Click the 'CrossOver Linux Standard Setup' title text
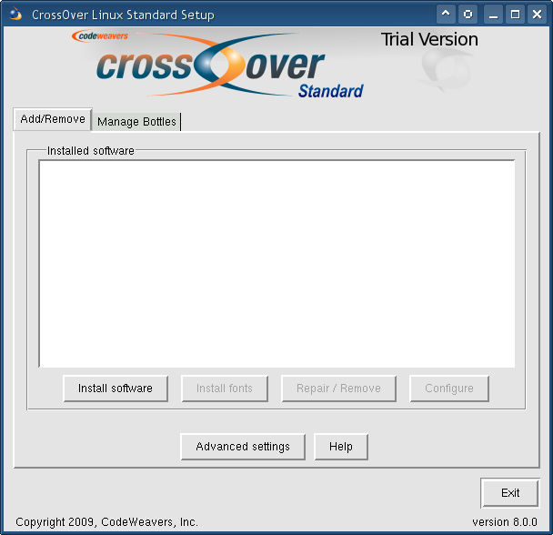This screenshot has height=535, width=553. pyautogui.click(x=123, y=15)
